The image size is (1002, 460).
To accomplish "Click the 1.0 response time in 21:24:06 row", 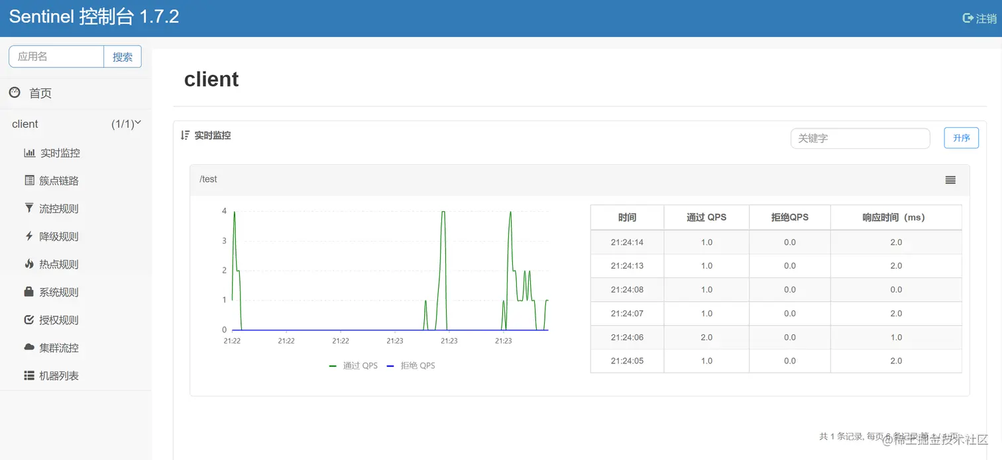I will (896, 338).
